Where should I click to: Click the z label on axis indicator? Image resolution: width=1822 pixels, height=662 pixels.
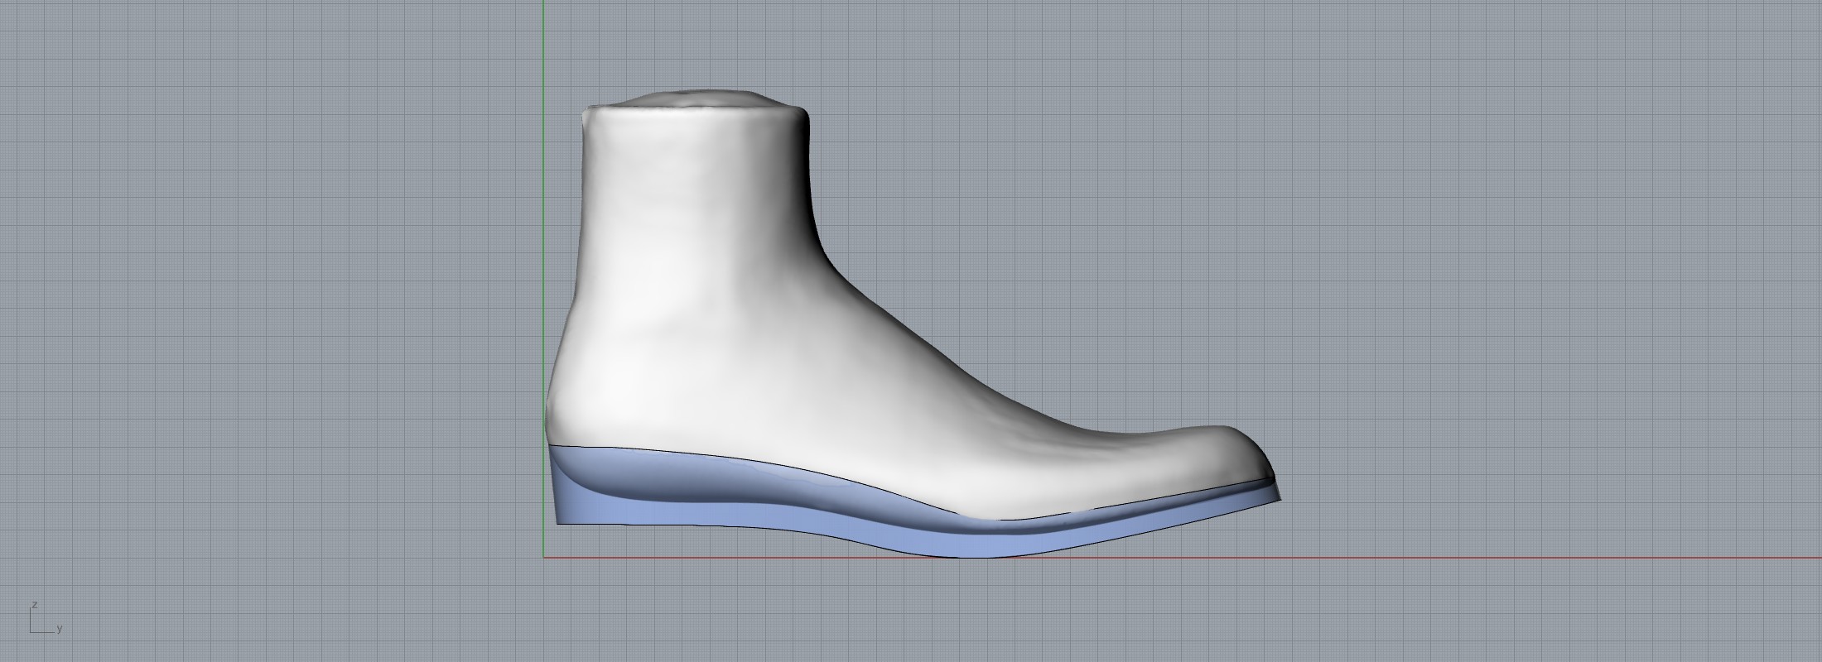pos(35,605)
